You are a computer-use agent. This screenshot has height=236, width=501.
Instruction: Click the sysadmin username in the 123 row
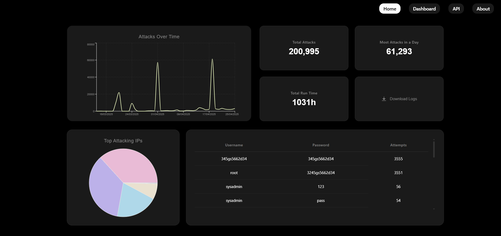coord(234,187)
